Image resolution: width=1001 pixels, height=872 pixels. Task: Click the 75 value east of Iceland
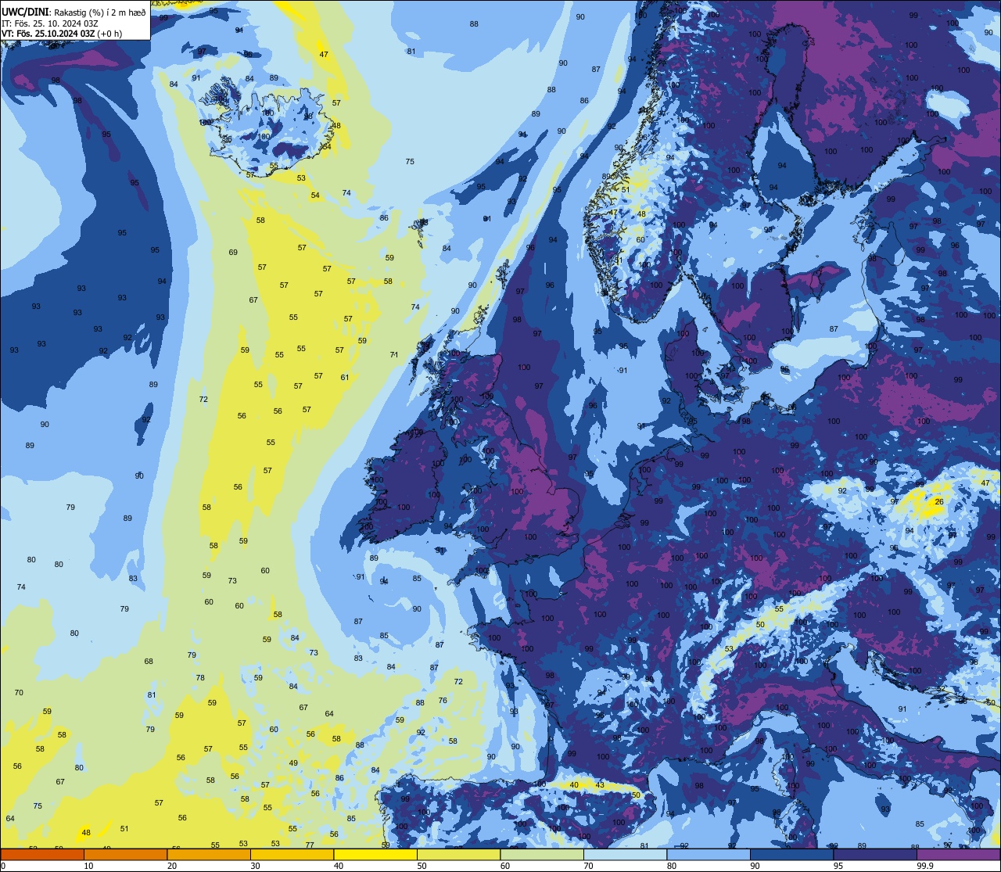coord(410,162)
